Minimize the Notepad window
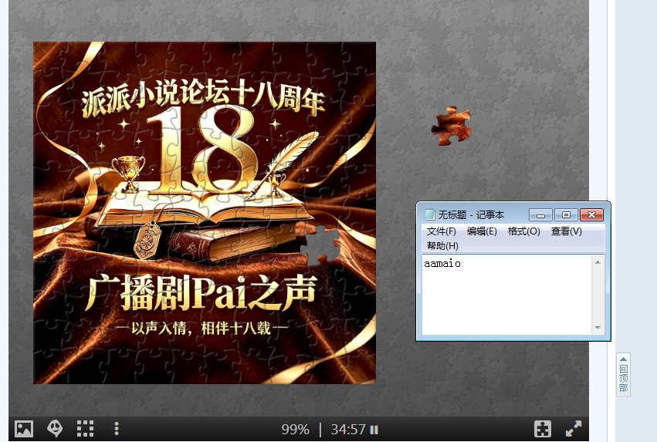657x442 pixels. pos(540,215)
